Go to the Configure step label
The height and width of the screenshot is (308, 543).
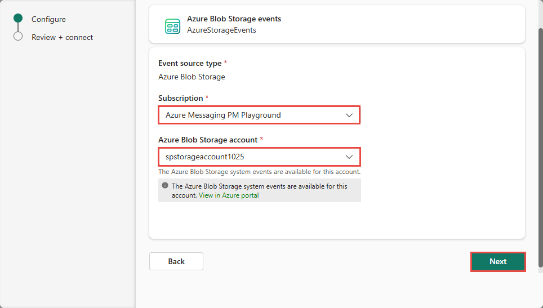[48, 19]
